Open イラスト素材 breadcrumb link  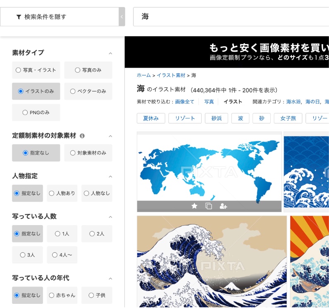171,75
